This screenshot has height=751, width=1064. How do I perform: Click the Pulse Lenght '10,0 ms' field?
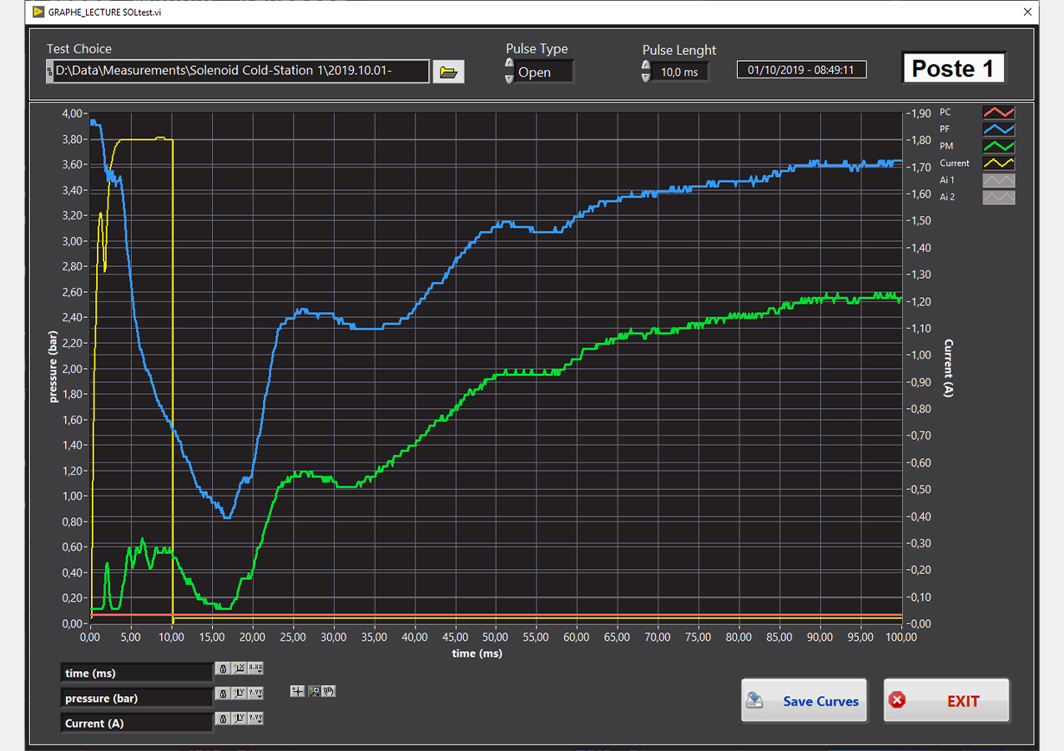680,72
